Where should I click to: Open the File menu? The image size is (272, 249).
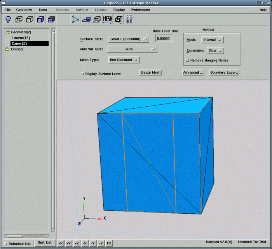coord(8,10)
